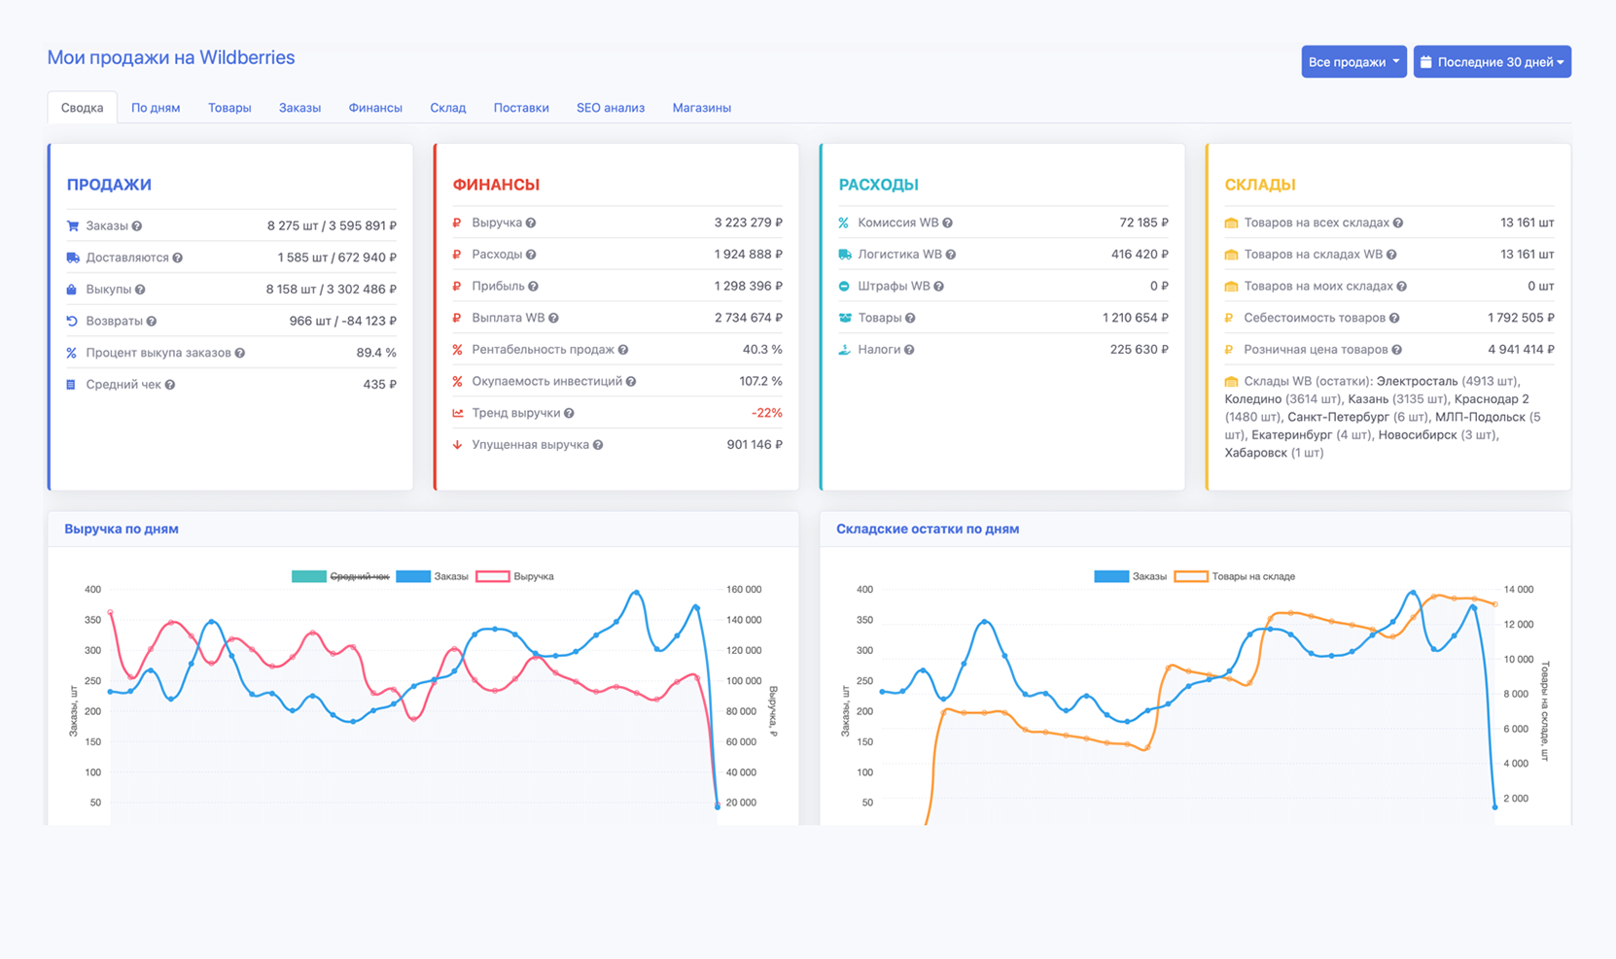Click the help icon next to Заказы
The height and width of the screenshot is (959, 1616).
(x=137, y=226)
